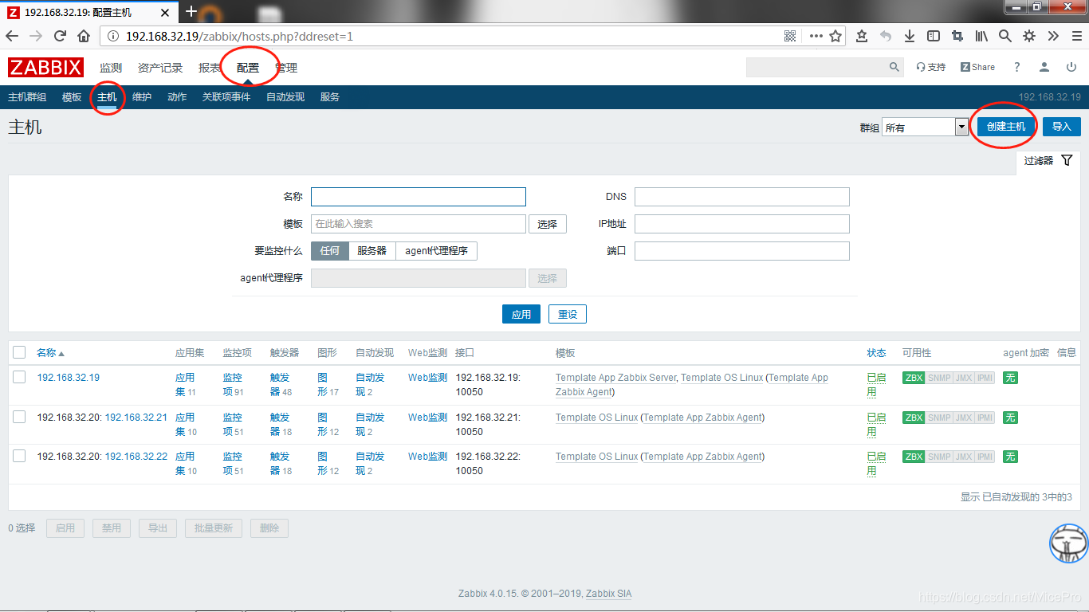Image resolution: width=1089 pixels, height=612 pixels.
Task: Switch to 主机群组 submenu
Action: pyautogui.click(x=27, y=97)
